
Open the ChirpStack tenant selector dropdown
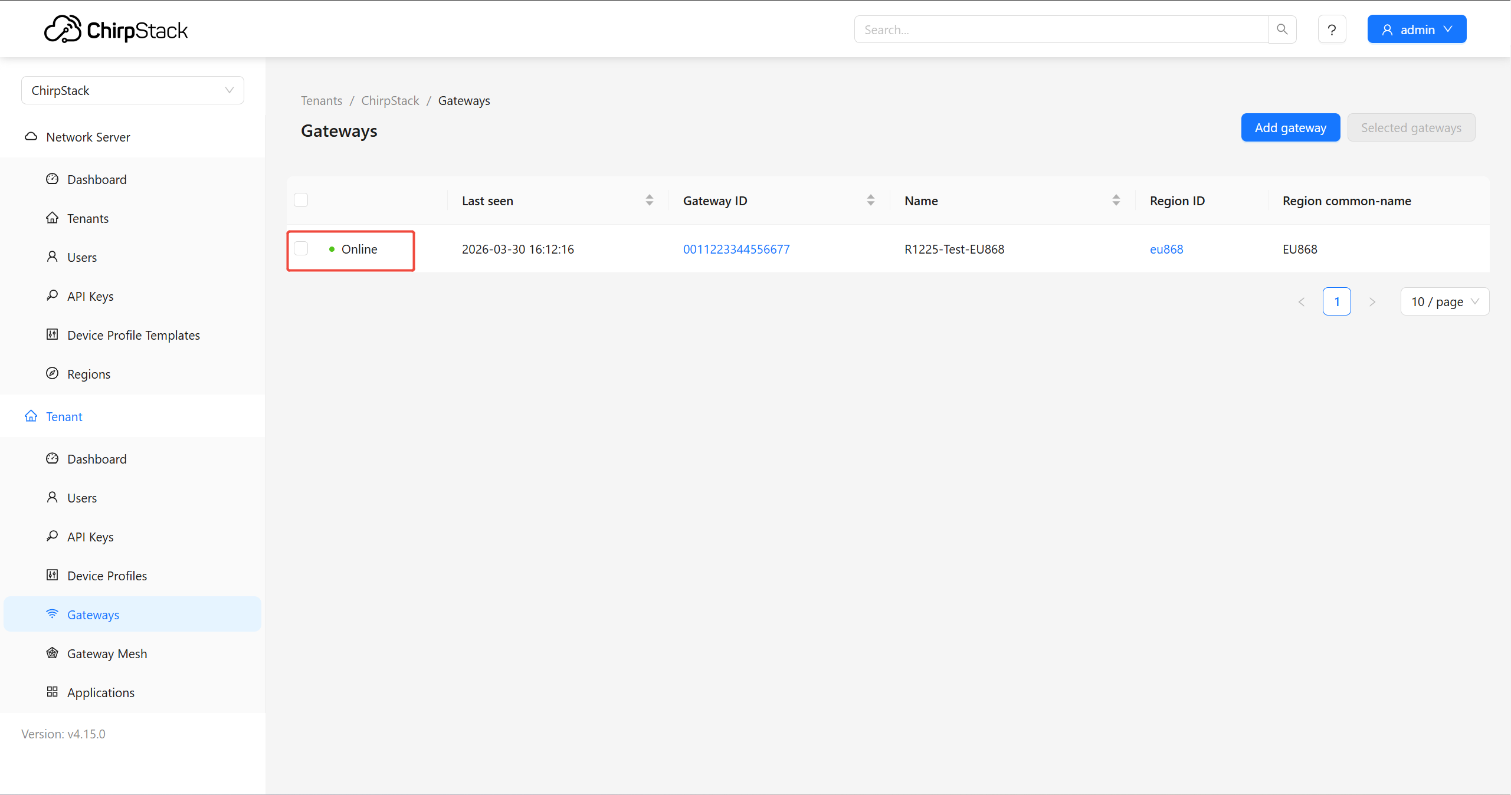tap(132, 90)
